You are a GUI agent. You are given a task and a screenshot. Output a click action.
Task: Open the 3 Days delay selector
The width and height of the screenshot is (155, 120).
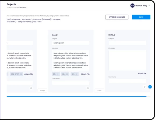click(x=42, y=91)
